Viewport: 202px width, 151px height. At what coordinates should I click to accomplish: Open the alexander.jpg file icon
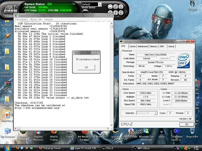pyautogui.click(x=7, y=117)
